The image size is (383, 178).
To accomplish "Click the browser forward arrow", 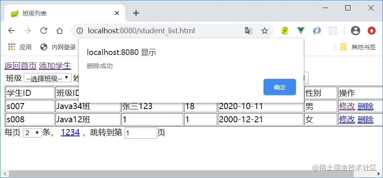I will [x=28, y=31].
